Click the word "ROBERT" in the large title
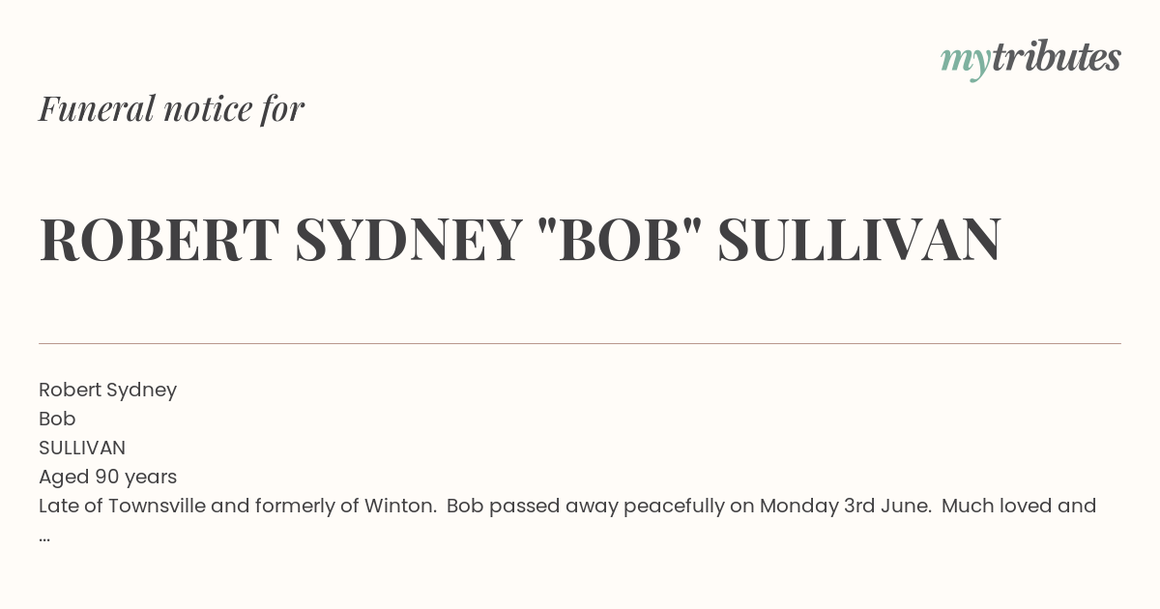Viewport: 1160px width, 609px height. [x=159, y=240]
